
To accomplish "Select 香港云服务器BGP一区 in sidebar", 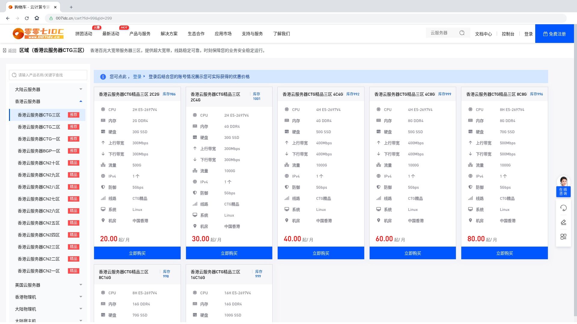I will click(x=47, y=151).
